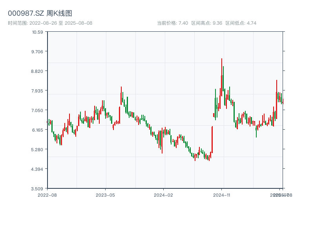Click the 8.820 y-axis label
Viewport: 314px width, 235px height.
click(x=37, y=71)
